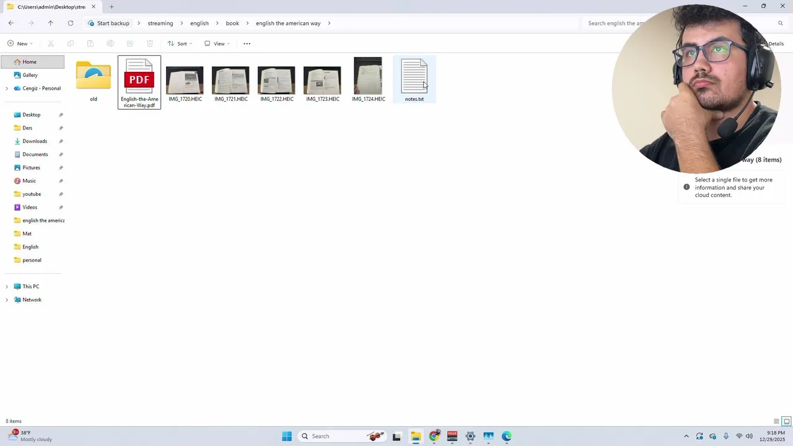The width and height of the screenshot is (793, 446).
Task: Close the current File Explorer tab
Action: (x=94, y=7)
